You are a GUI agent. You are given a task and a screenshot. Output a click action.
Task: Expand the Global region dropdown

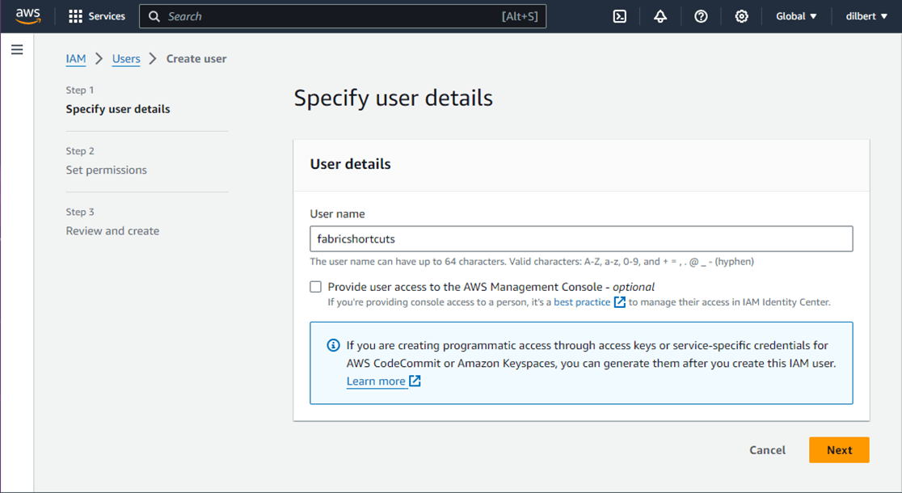coord(796,16)
